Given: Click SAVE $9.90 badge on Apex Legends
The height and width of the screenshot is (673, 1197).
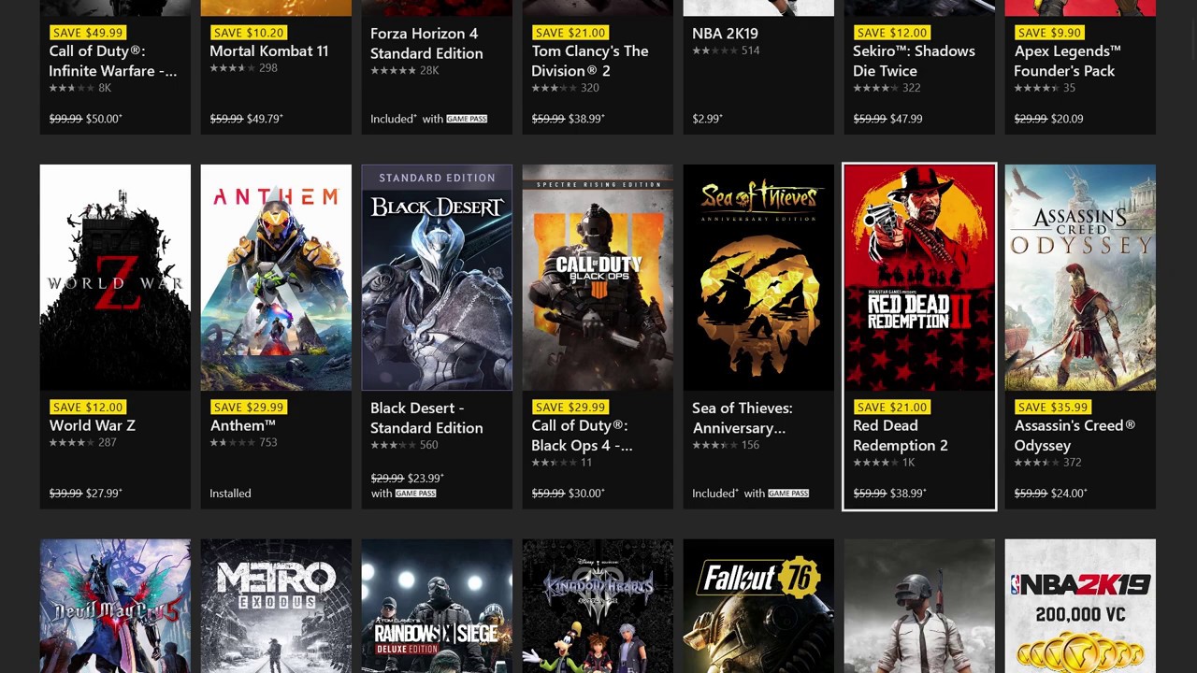Looking at the screenshot, I should (x=1049, y=33).
